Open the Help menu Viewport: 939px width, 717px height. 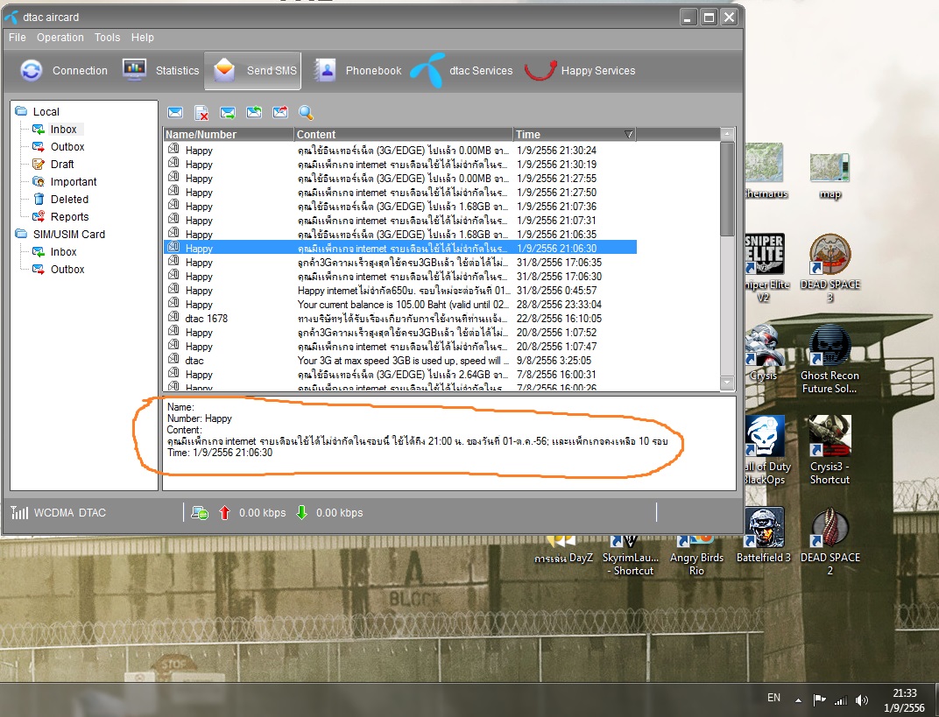(x=143, y=37)
